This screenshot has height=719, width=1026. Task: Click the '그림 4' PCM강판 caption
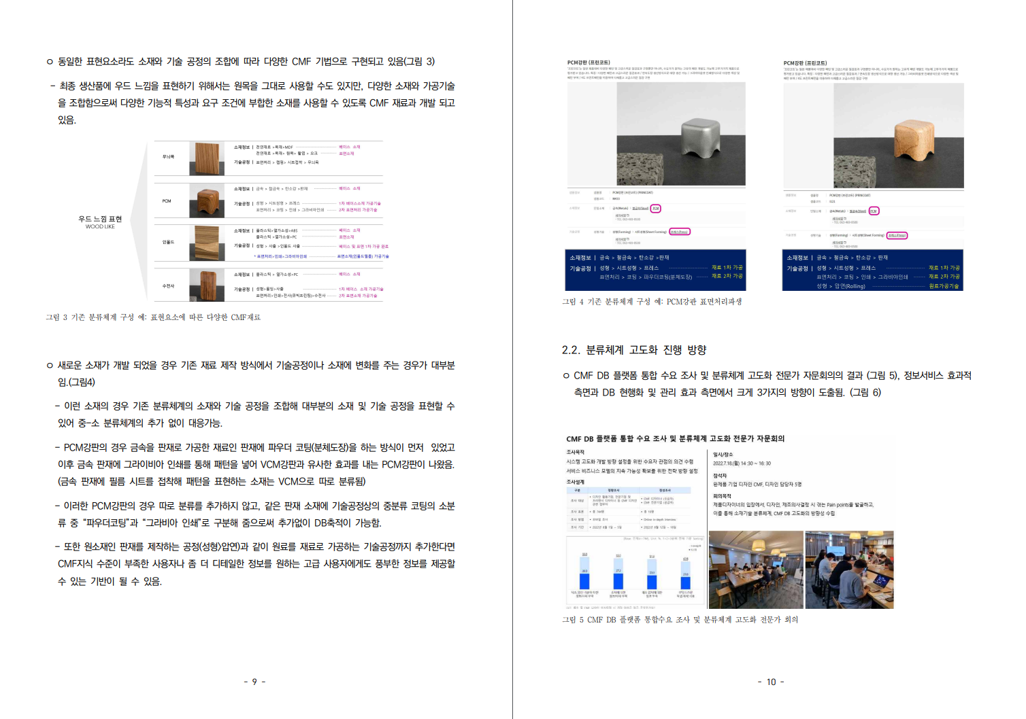point(651,302)
